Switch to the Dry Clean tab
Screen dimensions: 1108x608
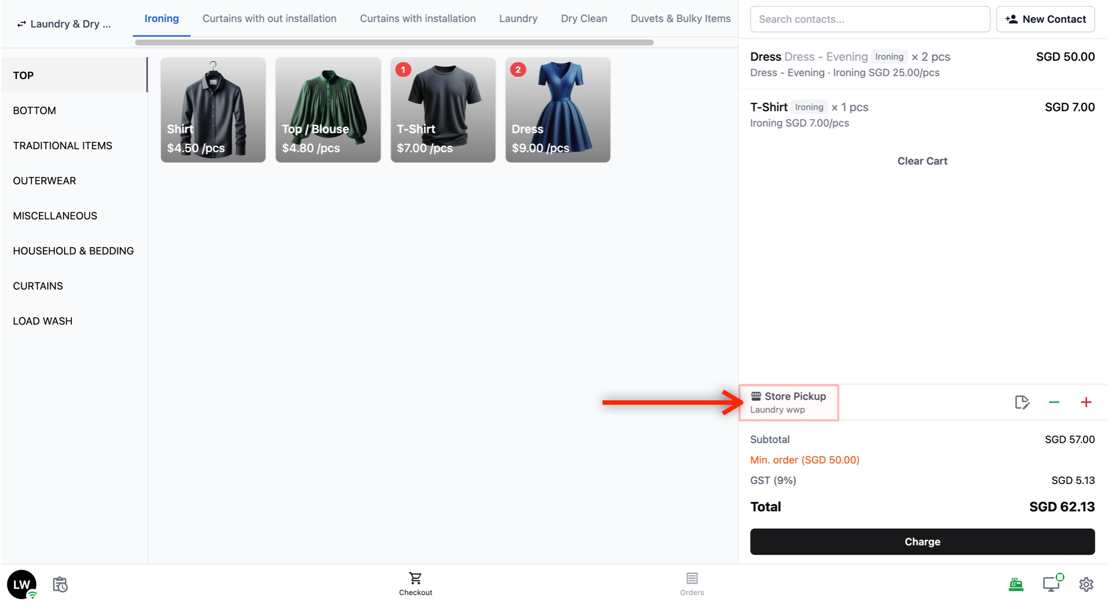584,18
